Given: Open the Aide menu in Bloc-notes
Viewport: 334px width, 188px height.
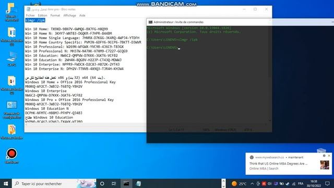Looking at the screenshot, I should [82, 15].
